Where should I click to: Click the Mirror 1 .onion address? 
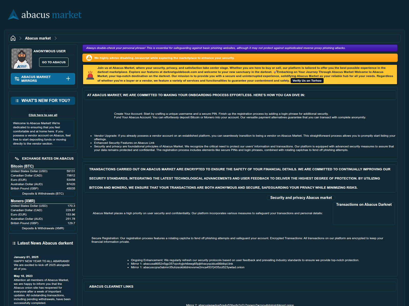[194, 267]
